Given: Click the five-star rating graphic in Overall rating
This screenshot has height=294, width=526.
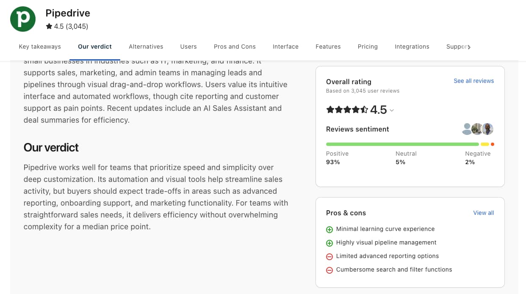Looking at the screenshot, I should pyautogui.click(x=347, y=110).
